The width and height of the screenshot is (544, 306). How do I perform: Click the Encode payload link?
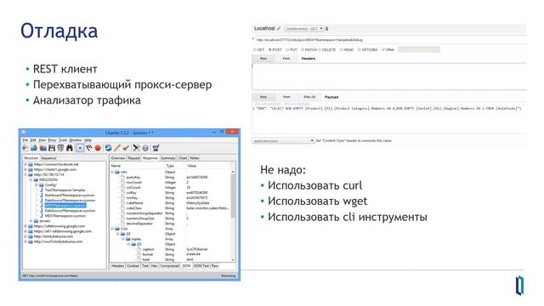pos(268,104)
